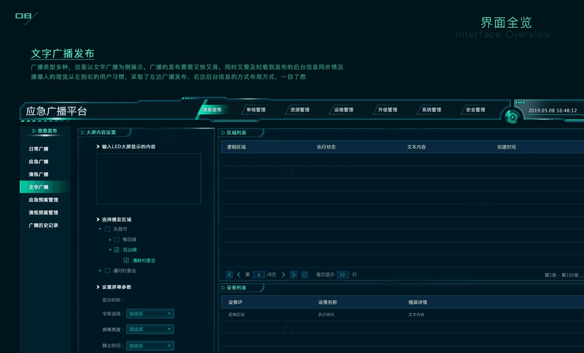Collapse the 选择播发区域 section arrow
This screenshot has width=584, height=353.
tap(98, 220)
